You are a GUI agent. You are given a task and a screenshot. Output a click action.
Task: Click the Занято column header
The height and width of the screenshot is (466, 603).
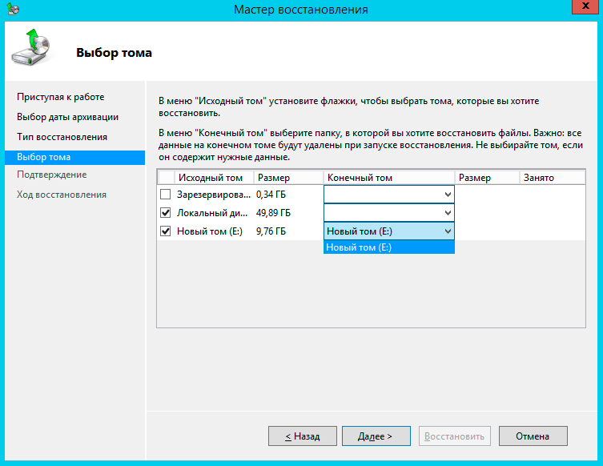pyautogui.click(x=553, y=178)
